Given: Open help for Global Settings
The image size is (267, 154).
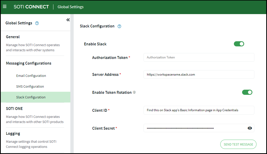Looking at the screenshot, I should tap(37, 23).
